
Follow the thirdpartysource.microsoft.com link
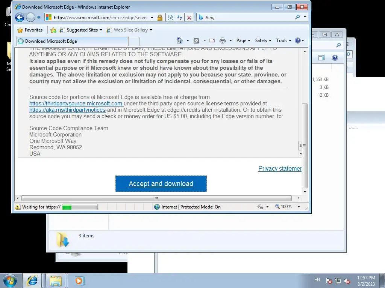[x=76, y=103]
